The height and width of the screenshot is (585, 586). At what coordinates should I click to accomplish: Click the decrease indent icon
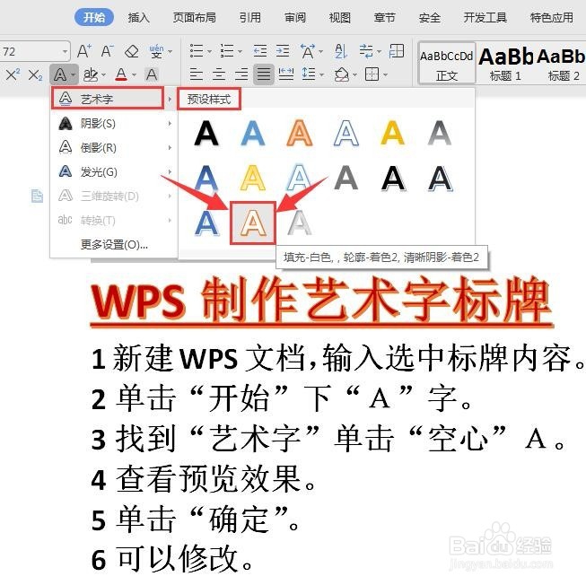(x=259, y=51)
